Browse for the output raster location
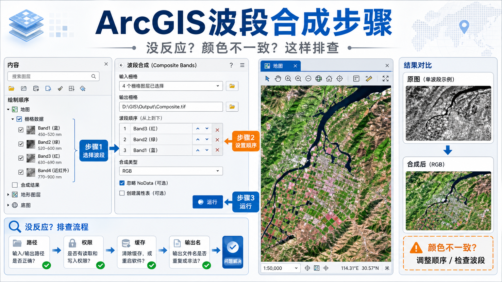The image size is (502, 282). 232,107
